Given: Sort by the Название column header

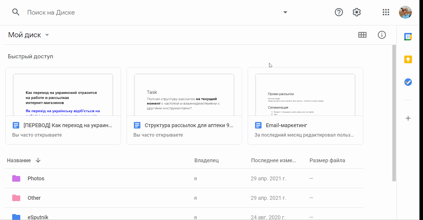Looking at the screenshot, I should coord(19,160).
